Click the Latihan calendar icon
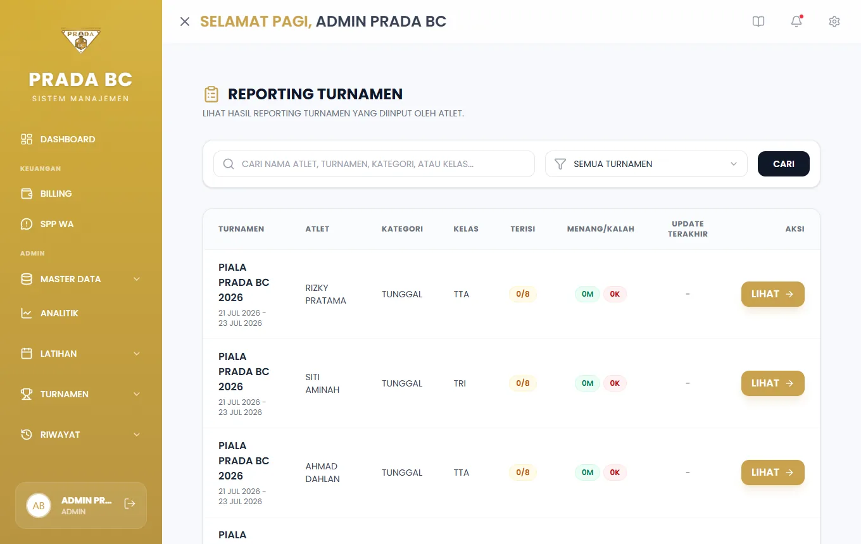Screen dimensions: 861x544 pos(27,354)
